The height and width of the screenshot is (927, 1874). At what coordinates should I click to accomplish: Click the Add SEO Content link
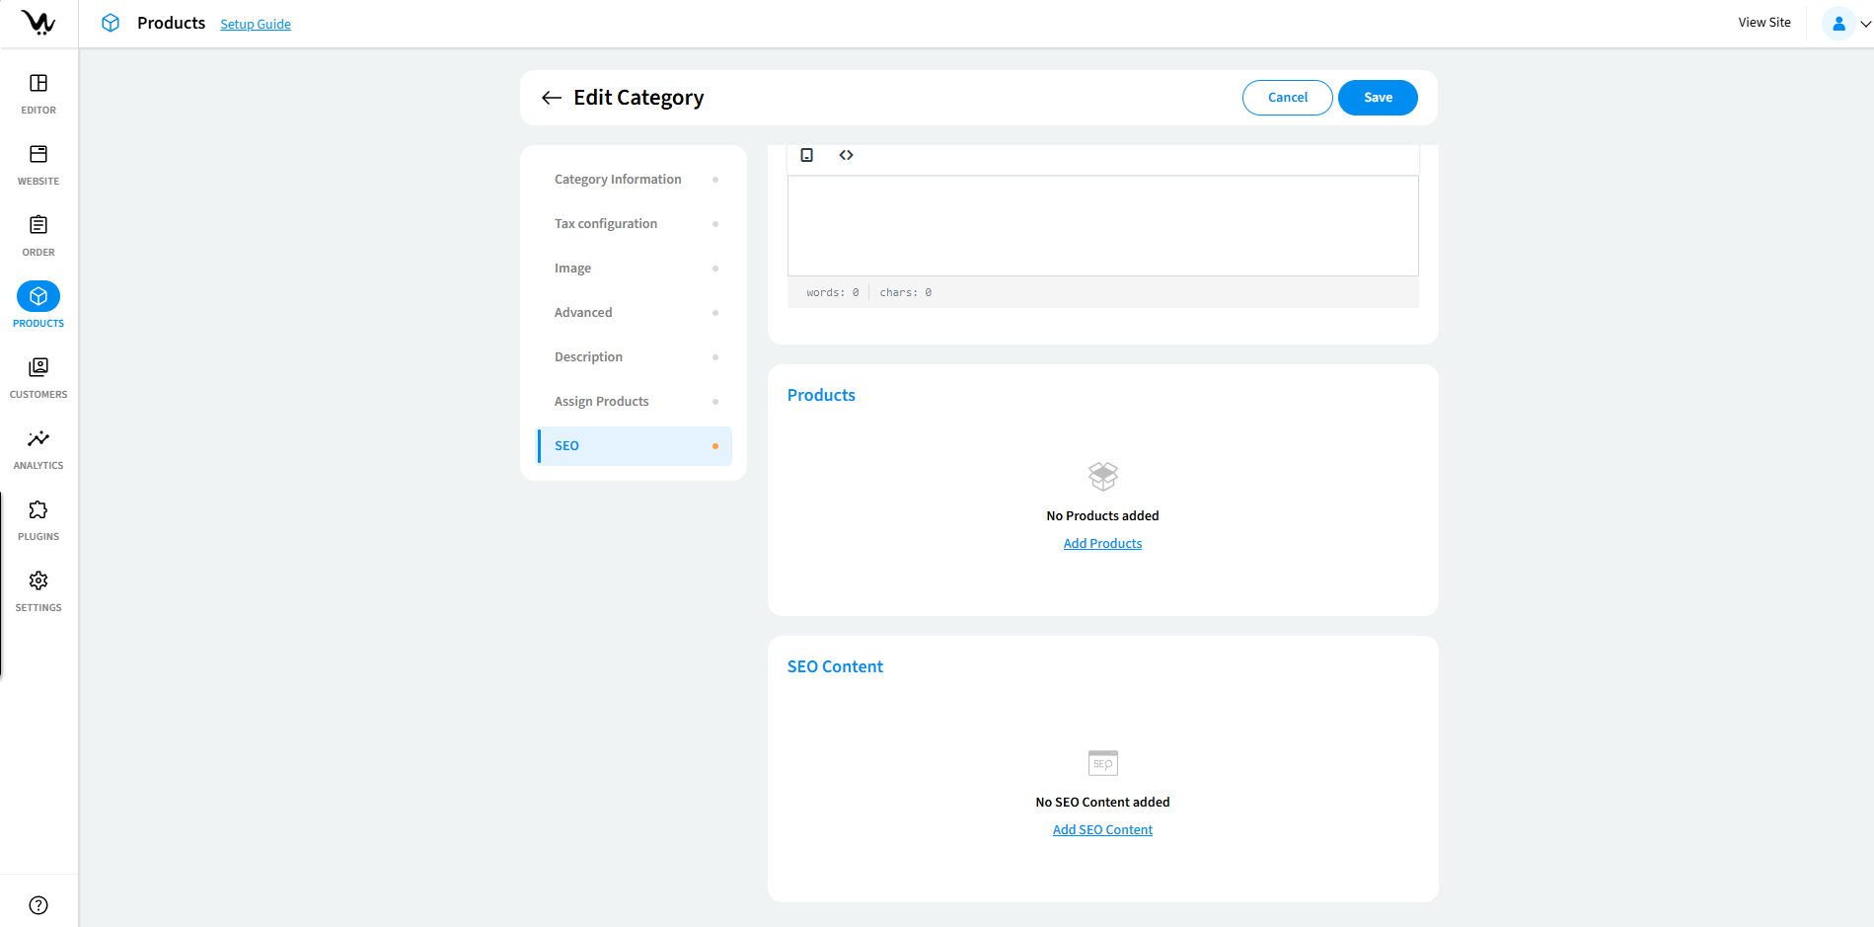(1102, 830)
